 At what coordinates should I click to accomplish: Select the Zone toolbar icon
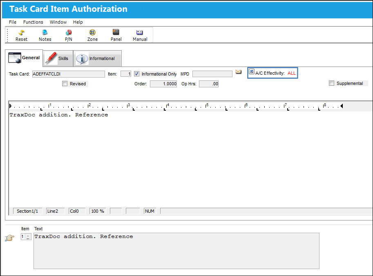point(92,35)
